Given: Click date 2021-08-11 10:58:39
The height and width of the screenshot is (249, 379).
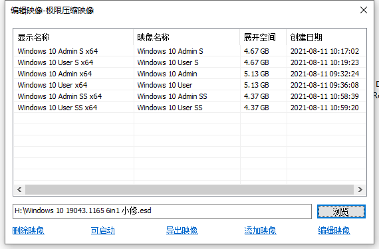Looking at the screenshot, I should click(324, 96).
